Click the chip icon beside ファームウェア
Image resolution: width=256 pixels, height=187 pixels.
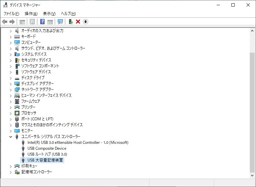tap(17, 101)
